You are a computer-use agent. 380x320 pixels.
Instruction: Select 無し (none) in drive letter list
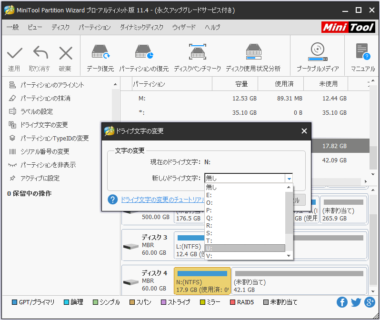tap(245, 187)
